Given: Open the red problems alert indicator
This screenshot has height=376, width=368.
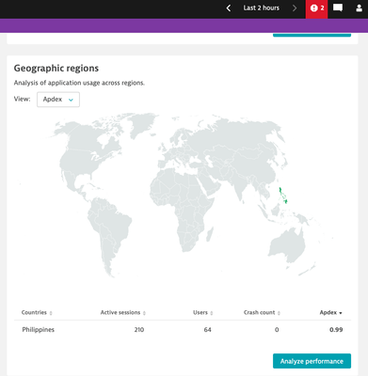Looking at the screenshot, I should 316,8.
